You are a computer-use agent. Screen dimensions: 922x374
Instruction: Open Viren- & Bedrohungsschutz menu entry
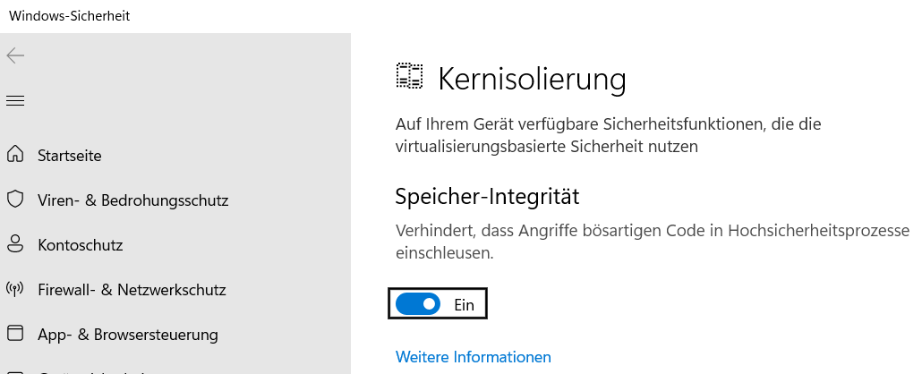click(x=132, y=200)
